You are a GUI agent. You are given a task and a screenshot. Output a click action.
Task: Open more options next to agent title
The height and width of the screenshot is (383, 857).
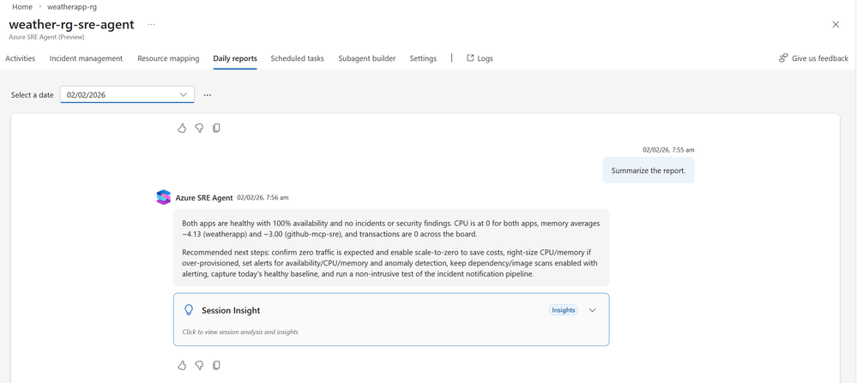(x=151, y=25)
